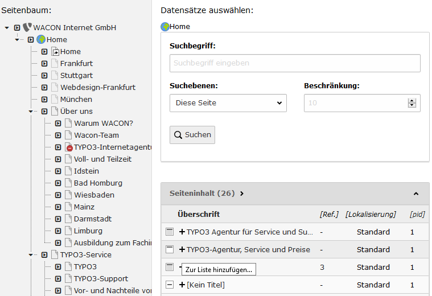Click the content icon of TYPO3-Agentur, Service und Preise row
This screenshot has width=432, height=296.
pos(170,249)
